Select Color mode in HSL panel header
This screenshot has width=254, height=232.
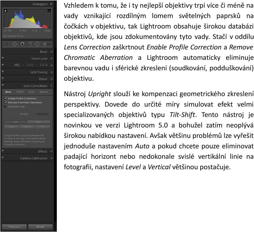coord(30,65)
